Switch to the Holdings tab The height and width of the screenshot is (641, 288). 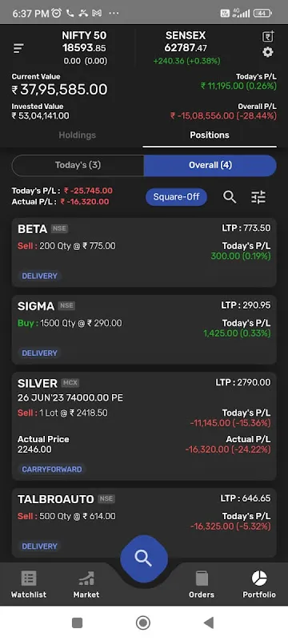coord(77,135)
